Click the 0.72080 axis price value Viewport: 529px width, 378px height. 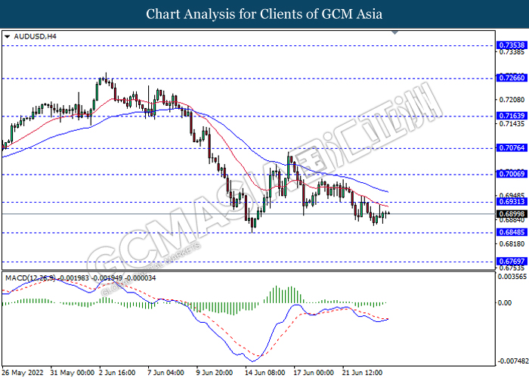pos(512,100)
